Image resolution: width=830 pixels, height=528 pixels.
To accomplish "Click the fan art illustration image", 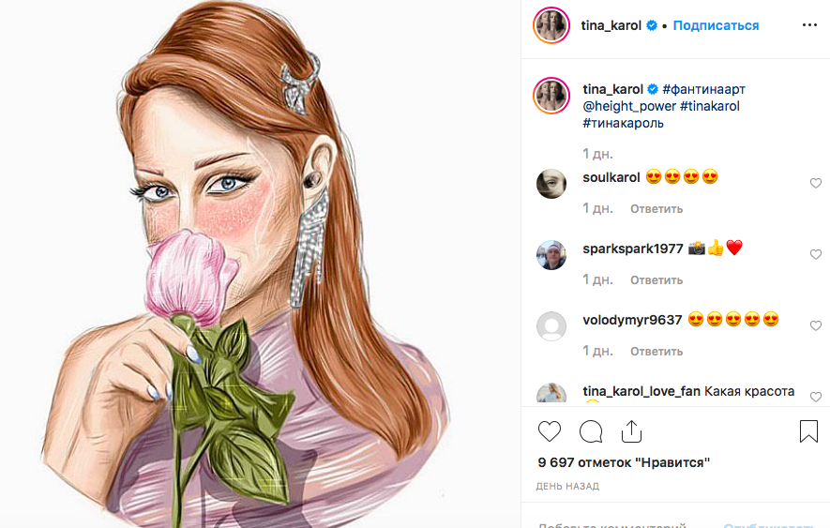I will point(260,264).
